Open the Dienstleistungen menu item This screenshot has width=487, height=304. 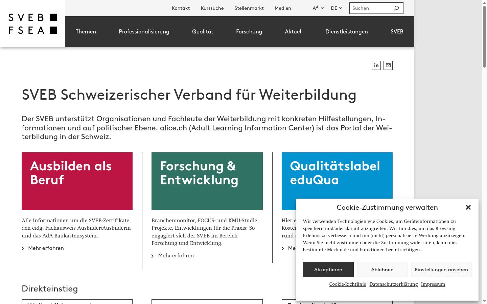(x=347, y=31)
